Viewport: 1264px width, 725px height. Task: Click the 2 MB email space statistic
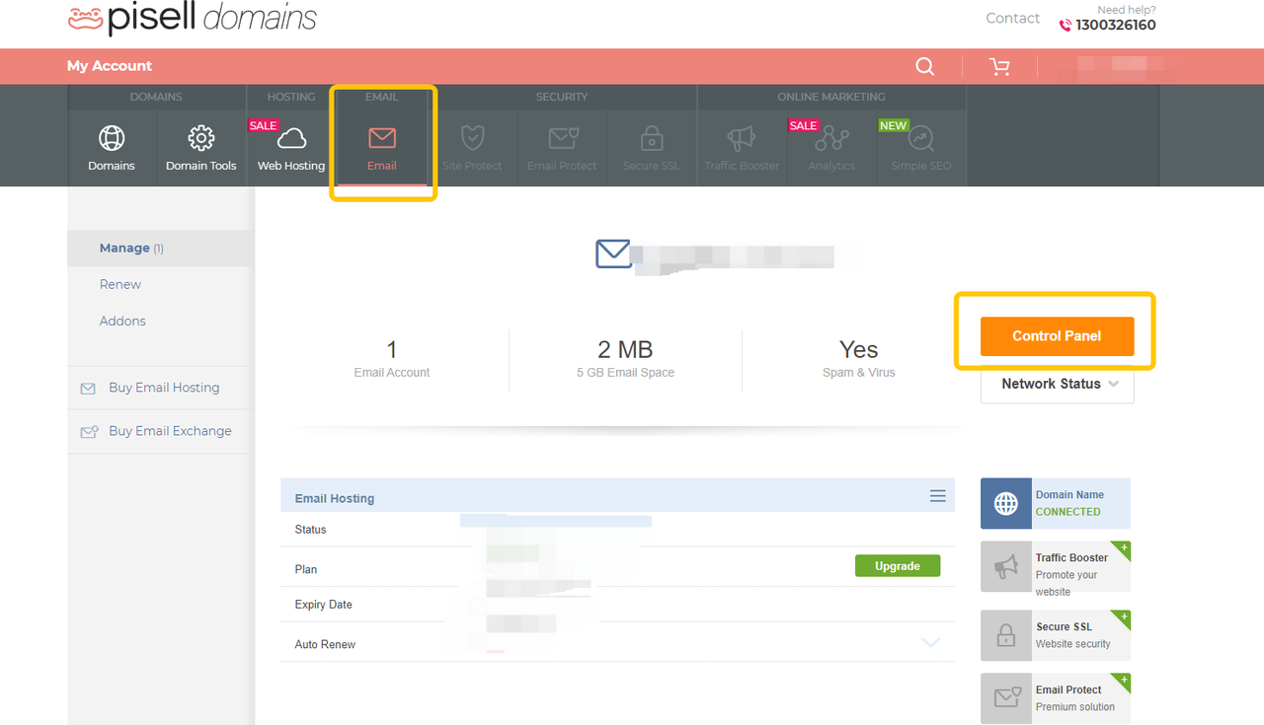(x=625, y=359)
